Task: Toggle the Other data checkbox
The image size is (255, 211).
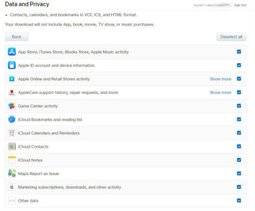Action: pos(239,200)
